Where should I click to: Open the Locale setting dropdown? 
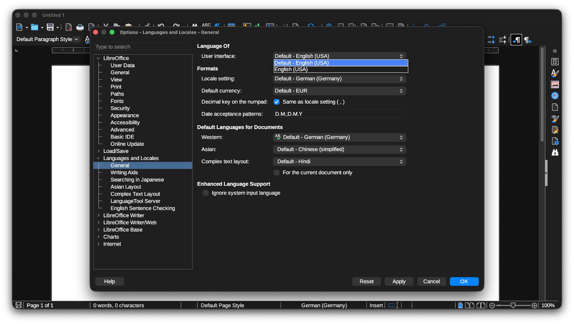pos(339,79)
